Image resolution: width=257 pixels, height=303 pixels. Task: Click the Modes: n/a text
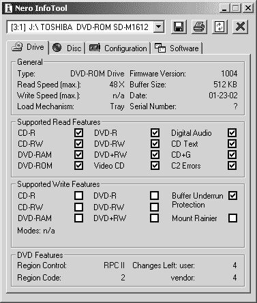[x=36, y=231]
